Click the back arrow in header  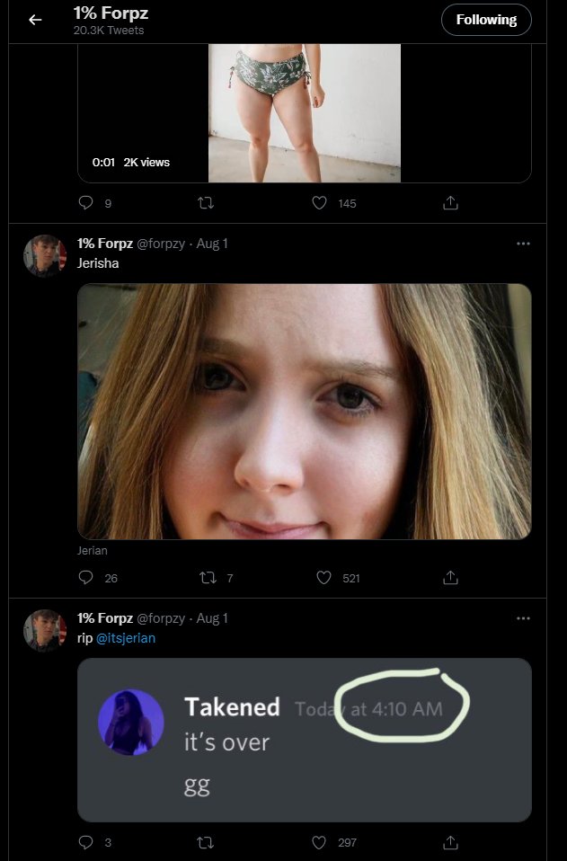tap(35, 20)
